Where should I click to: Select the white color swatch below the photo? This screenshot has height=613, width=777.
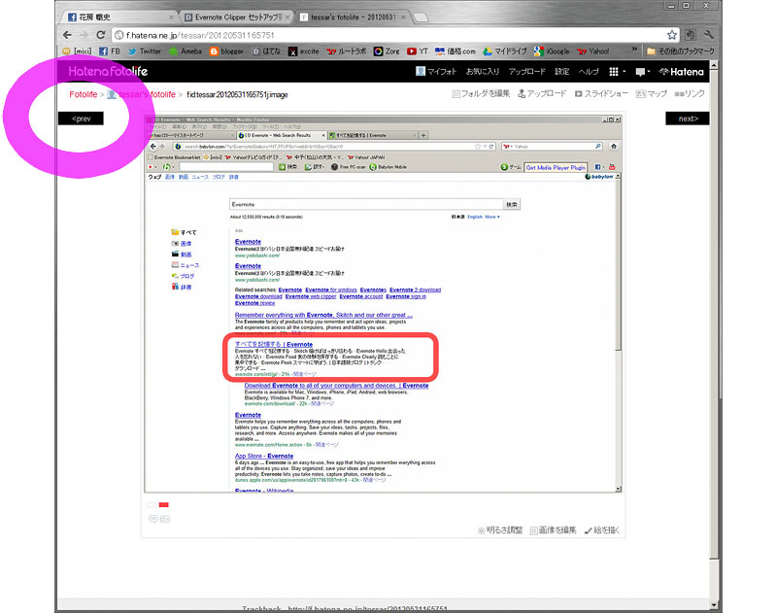click(152, 505)
